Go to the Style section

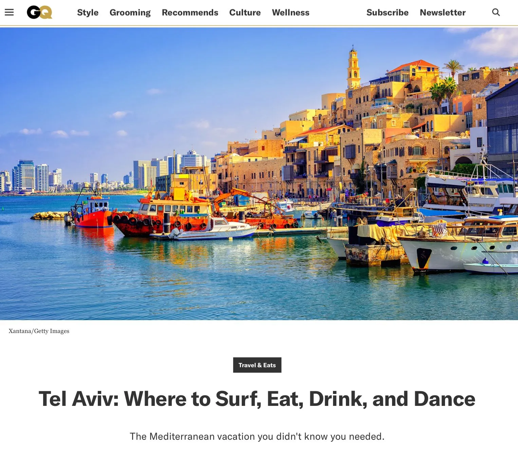point(88,13)
